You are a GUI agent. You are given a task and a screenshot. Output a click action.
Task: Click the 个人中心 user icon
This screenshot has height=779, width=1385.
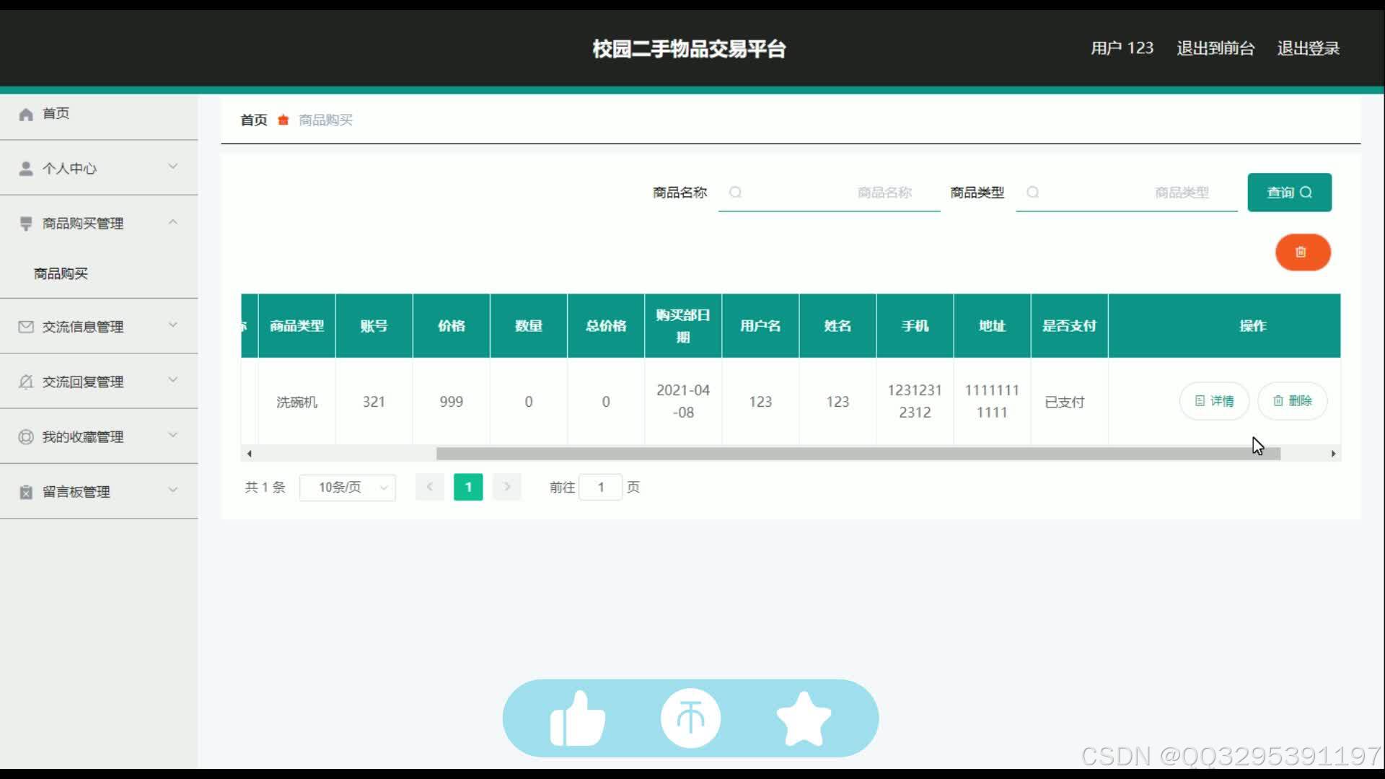[x=26, y=169]
